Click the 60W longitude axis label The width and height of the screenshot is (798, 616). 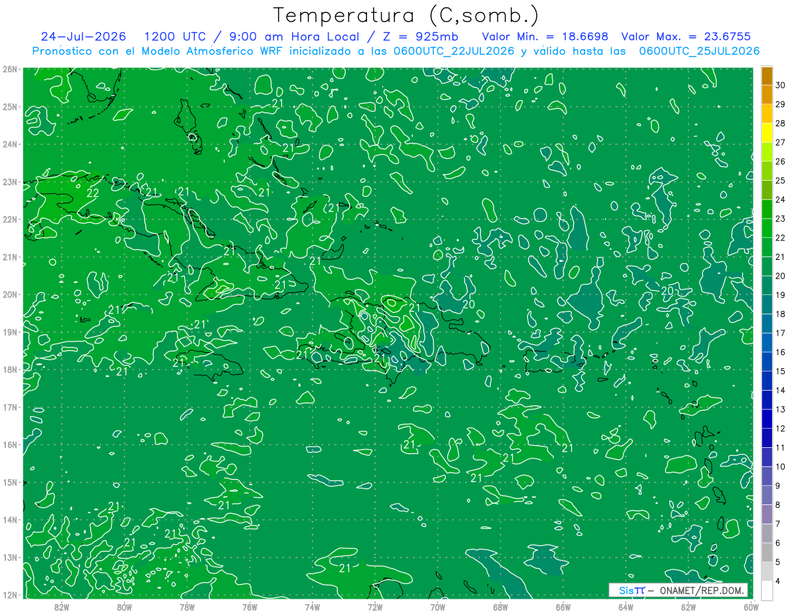pos(751,606)
